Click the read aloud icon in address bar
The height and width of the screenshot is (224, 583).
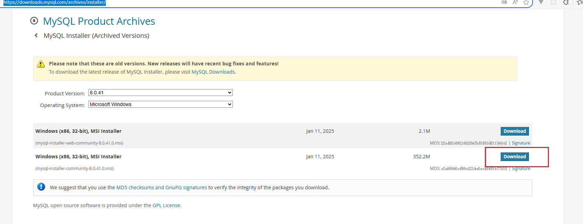515,2
